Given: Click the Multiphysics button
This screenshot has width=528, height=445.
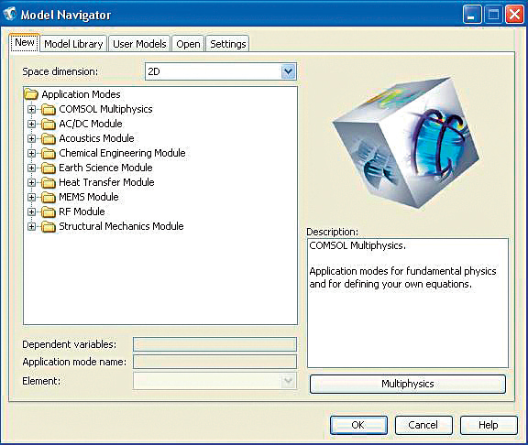Looking at the screenshot, I should [407, 384].
